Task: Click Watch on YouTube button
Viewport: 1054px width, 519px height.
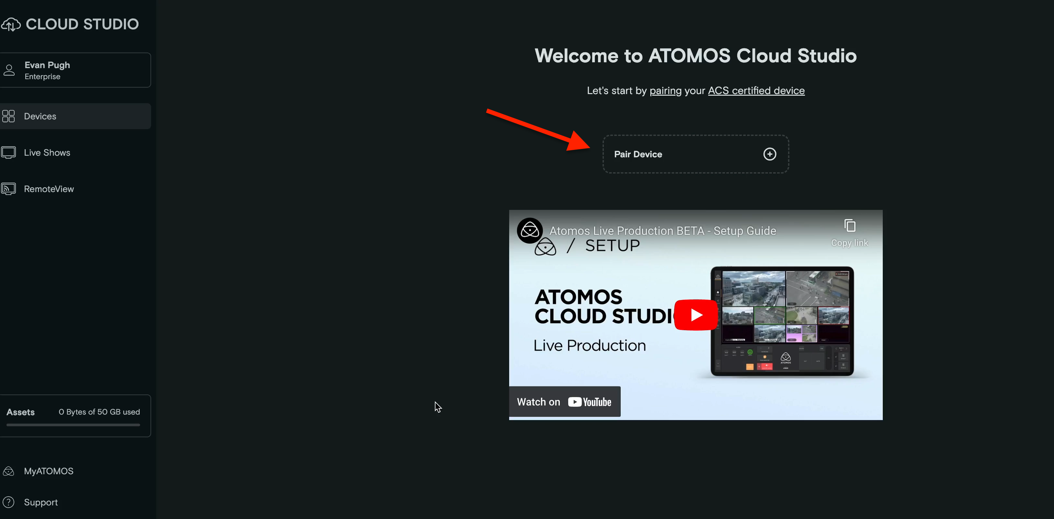Action: (x=565, y=402)
